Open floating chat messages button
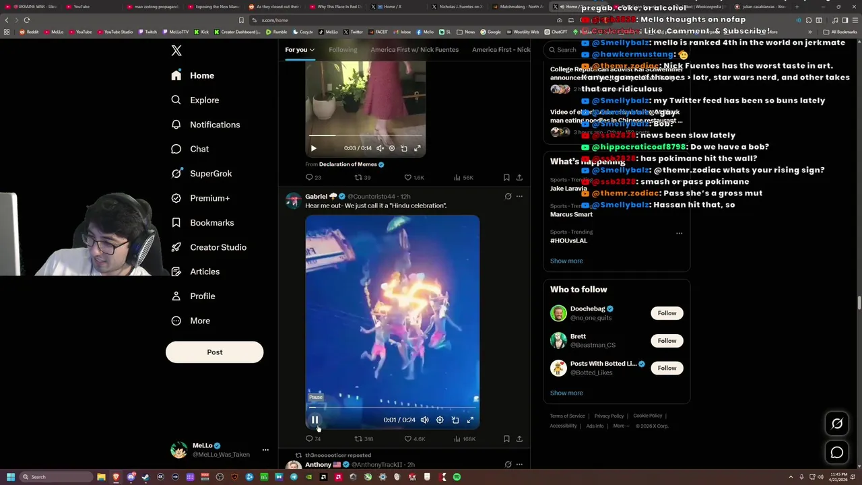 (x=837, y=453)
